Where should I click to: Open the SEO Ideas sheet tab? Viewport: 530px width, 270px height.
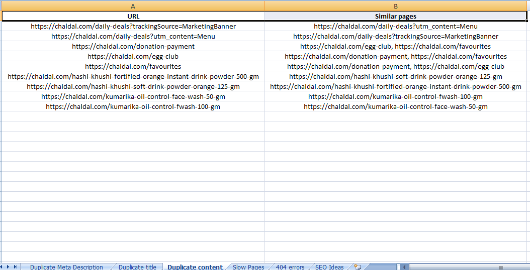pyautogui.click(x=329, y=267)
